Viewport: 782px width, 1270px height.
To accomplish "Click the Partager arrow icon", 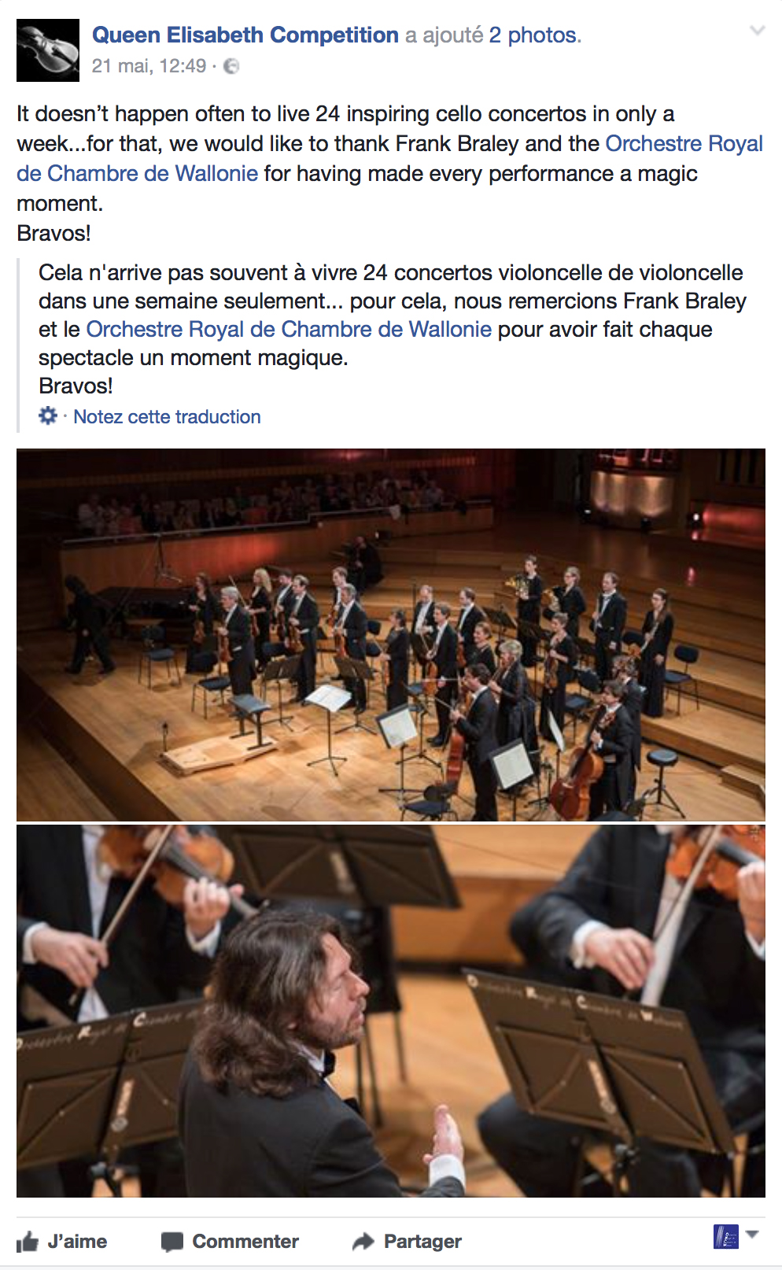I will (363, 1242).
